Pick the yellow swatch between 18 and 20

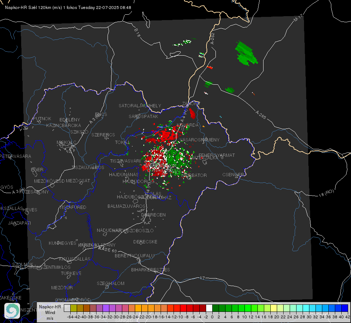pyautogui.click(x=274, y=308)
